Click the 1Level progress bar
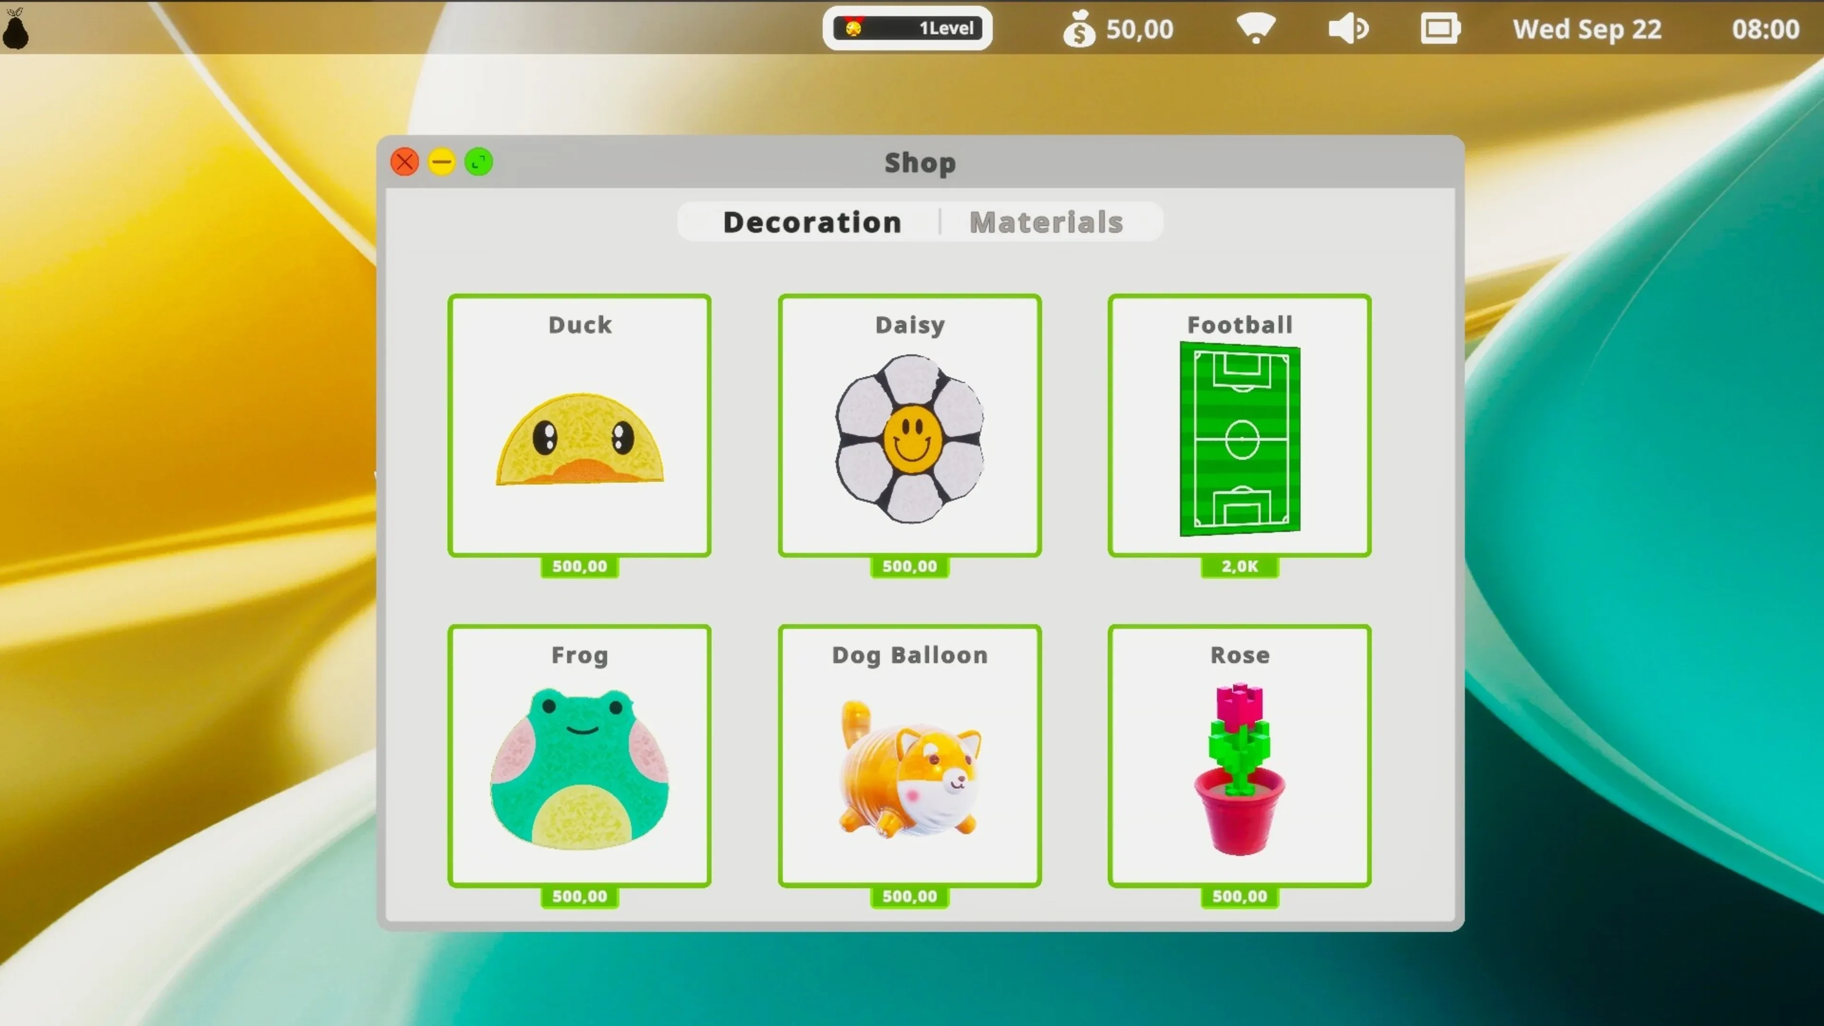 (x=907, y=28)
